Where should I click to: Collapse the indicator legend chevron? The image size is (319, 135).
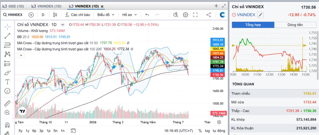[21, 55]
